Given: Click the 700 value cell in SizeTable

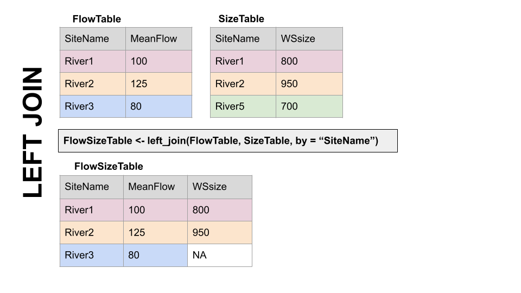Looking at the screenshot, I should tap(309, 106).
